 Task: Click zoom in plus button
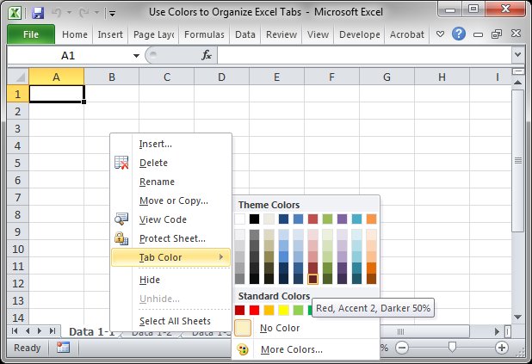(502, 348)
